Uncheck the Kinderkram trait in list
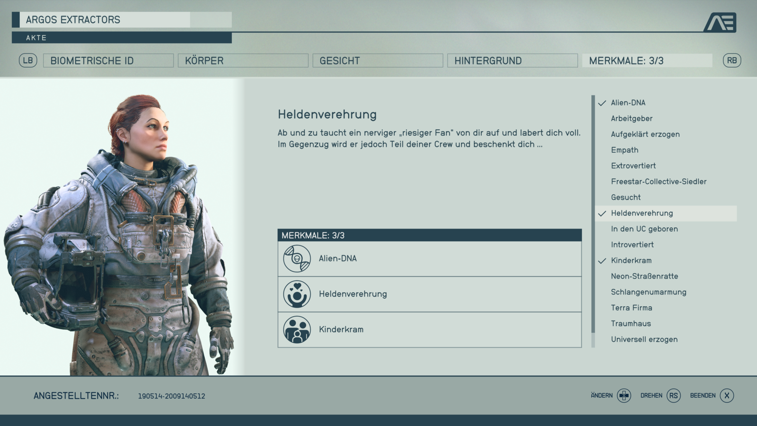Screen dimensions: 757x426 click(667, 261)
